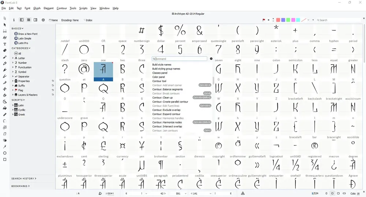Open font info with the 'i' icon
The height and width of the screenshot is (197, 366).
(x=14, y=20)
